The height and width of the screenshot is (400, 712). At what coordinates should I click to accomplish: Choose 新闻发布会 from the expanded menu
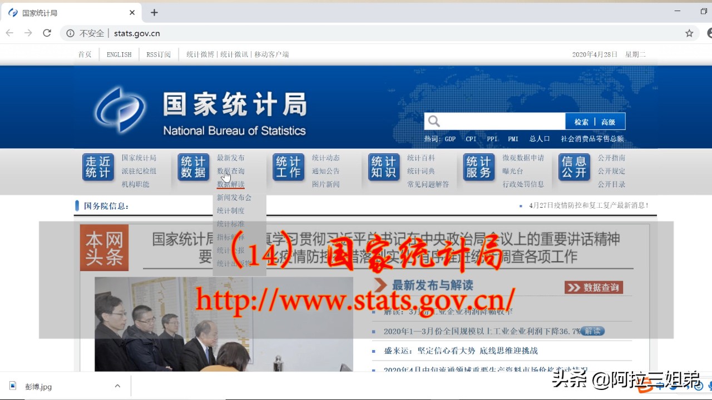point(234,197)
